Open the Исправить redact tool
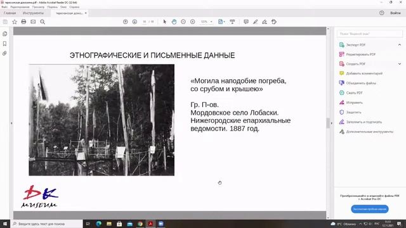Viewport: 406px width, 228px height. point(354,103)
